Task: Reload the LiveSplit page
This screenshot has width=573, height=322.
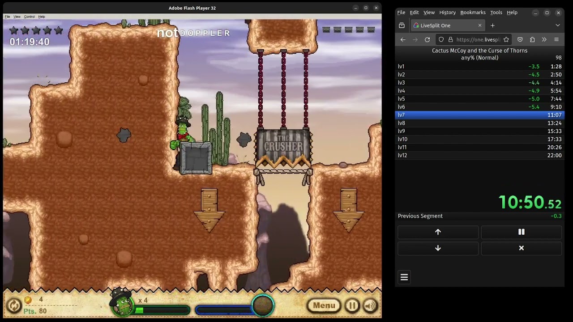Action: (427, 40)
